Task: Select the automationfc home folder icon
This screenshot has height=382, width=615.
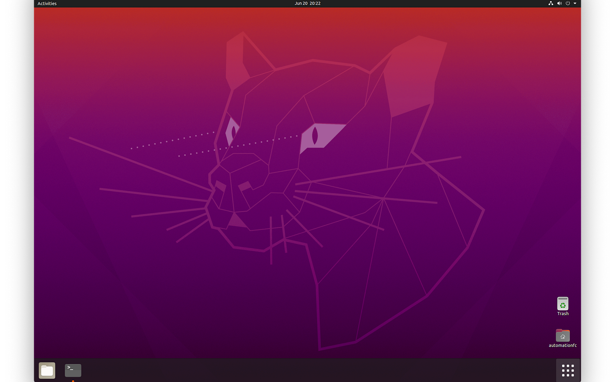Action: (563, 335)
